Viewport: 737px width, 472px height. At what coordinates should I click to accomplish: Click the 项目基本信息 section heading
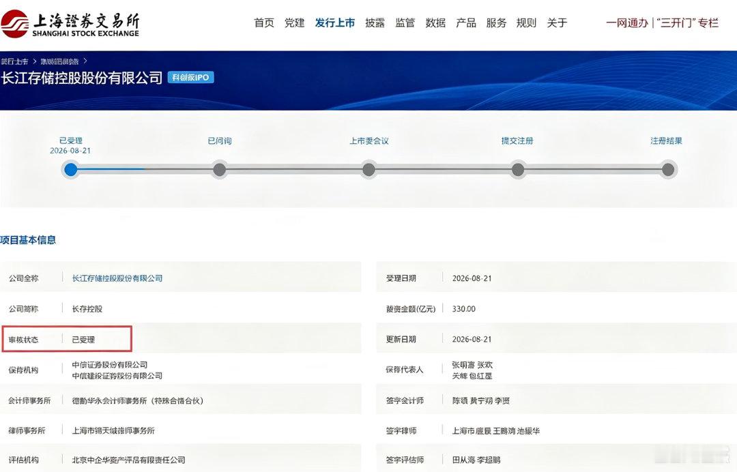(28, 240)
